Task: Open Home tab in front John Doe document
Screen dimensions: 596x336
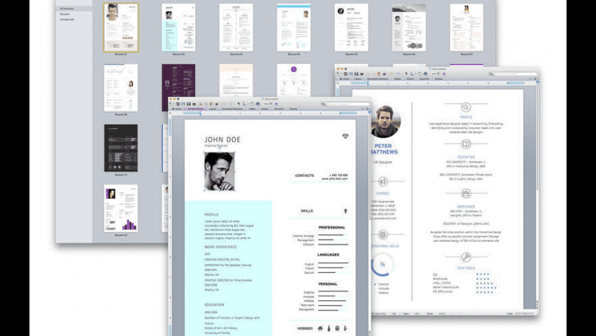Action: [177, 109]
